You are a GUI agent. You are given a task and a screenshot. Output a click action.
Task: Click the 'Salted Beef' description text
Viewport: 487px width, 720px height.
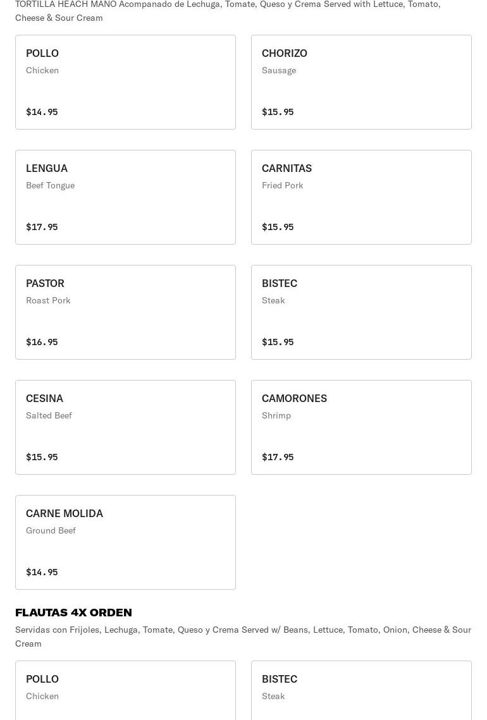pyautogui.click(x=49, y=415)
